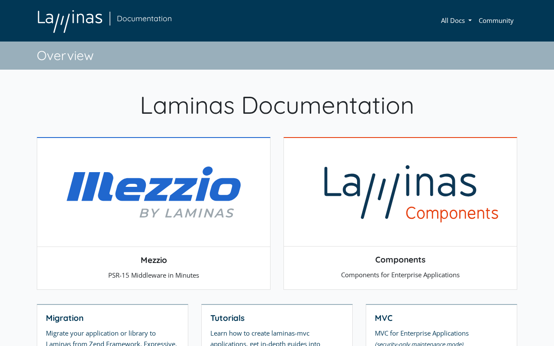Open the Mezzio by Laminas logo card
The width and height of the screenshot is (554, 346).
[x=154, y=192]
